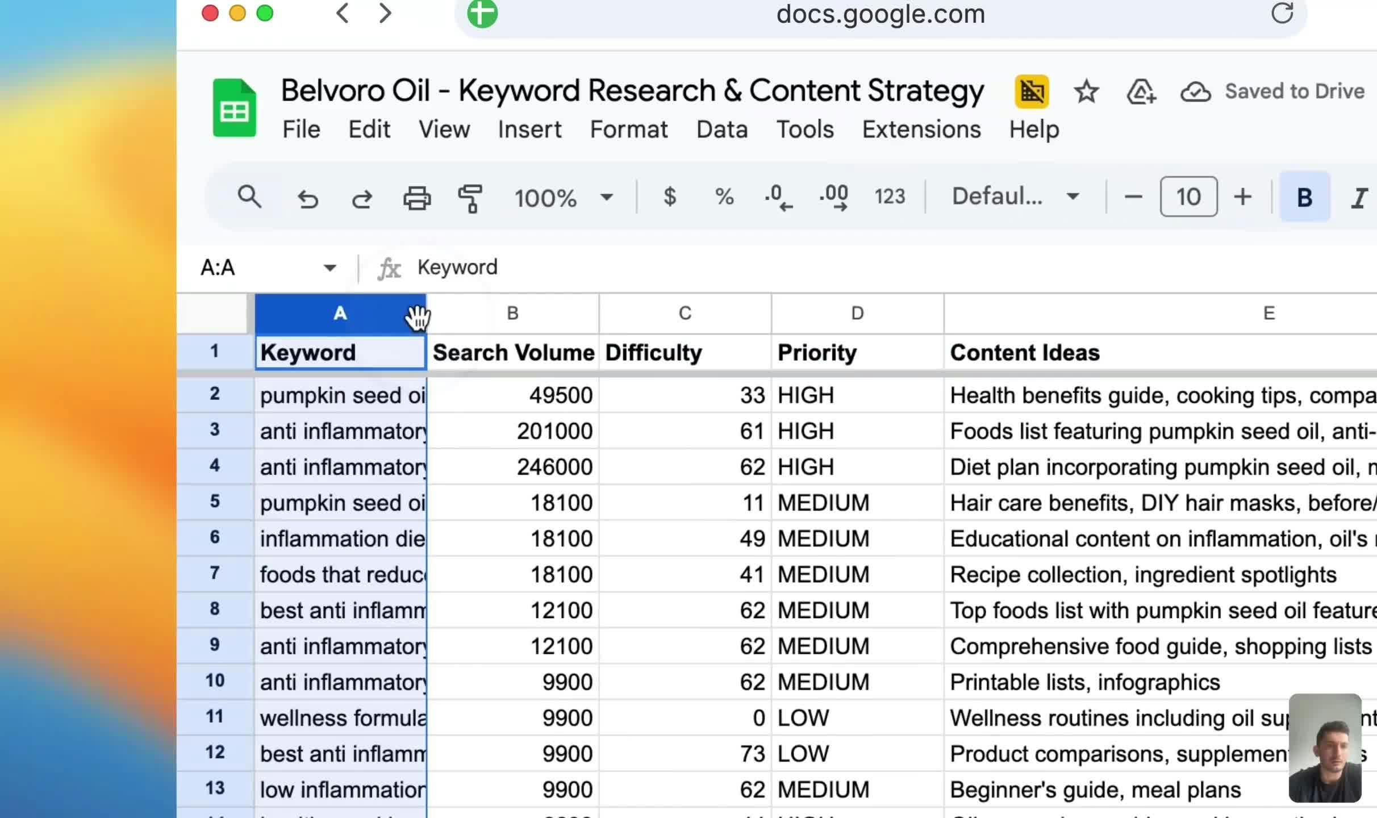The width and height of the screenshot is (1377, 818).
Task: Select column B header
Action: [x=513, y=314]
